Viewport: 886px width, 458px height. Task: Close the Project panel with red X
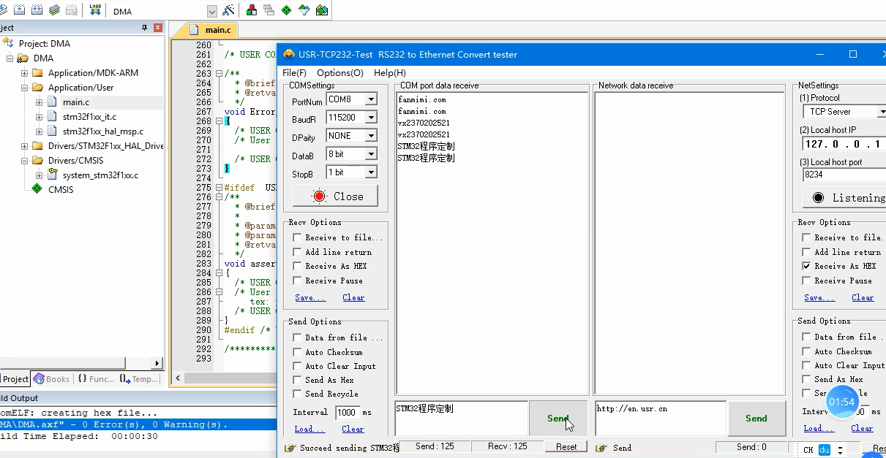pyautogui.click(x=157, y=28)
